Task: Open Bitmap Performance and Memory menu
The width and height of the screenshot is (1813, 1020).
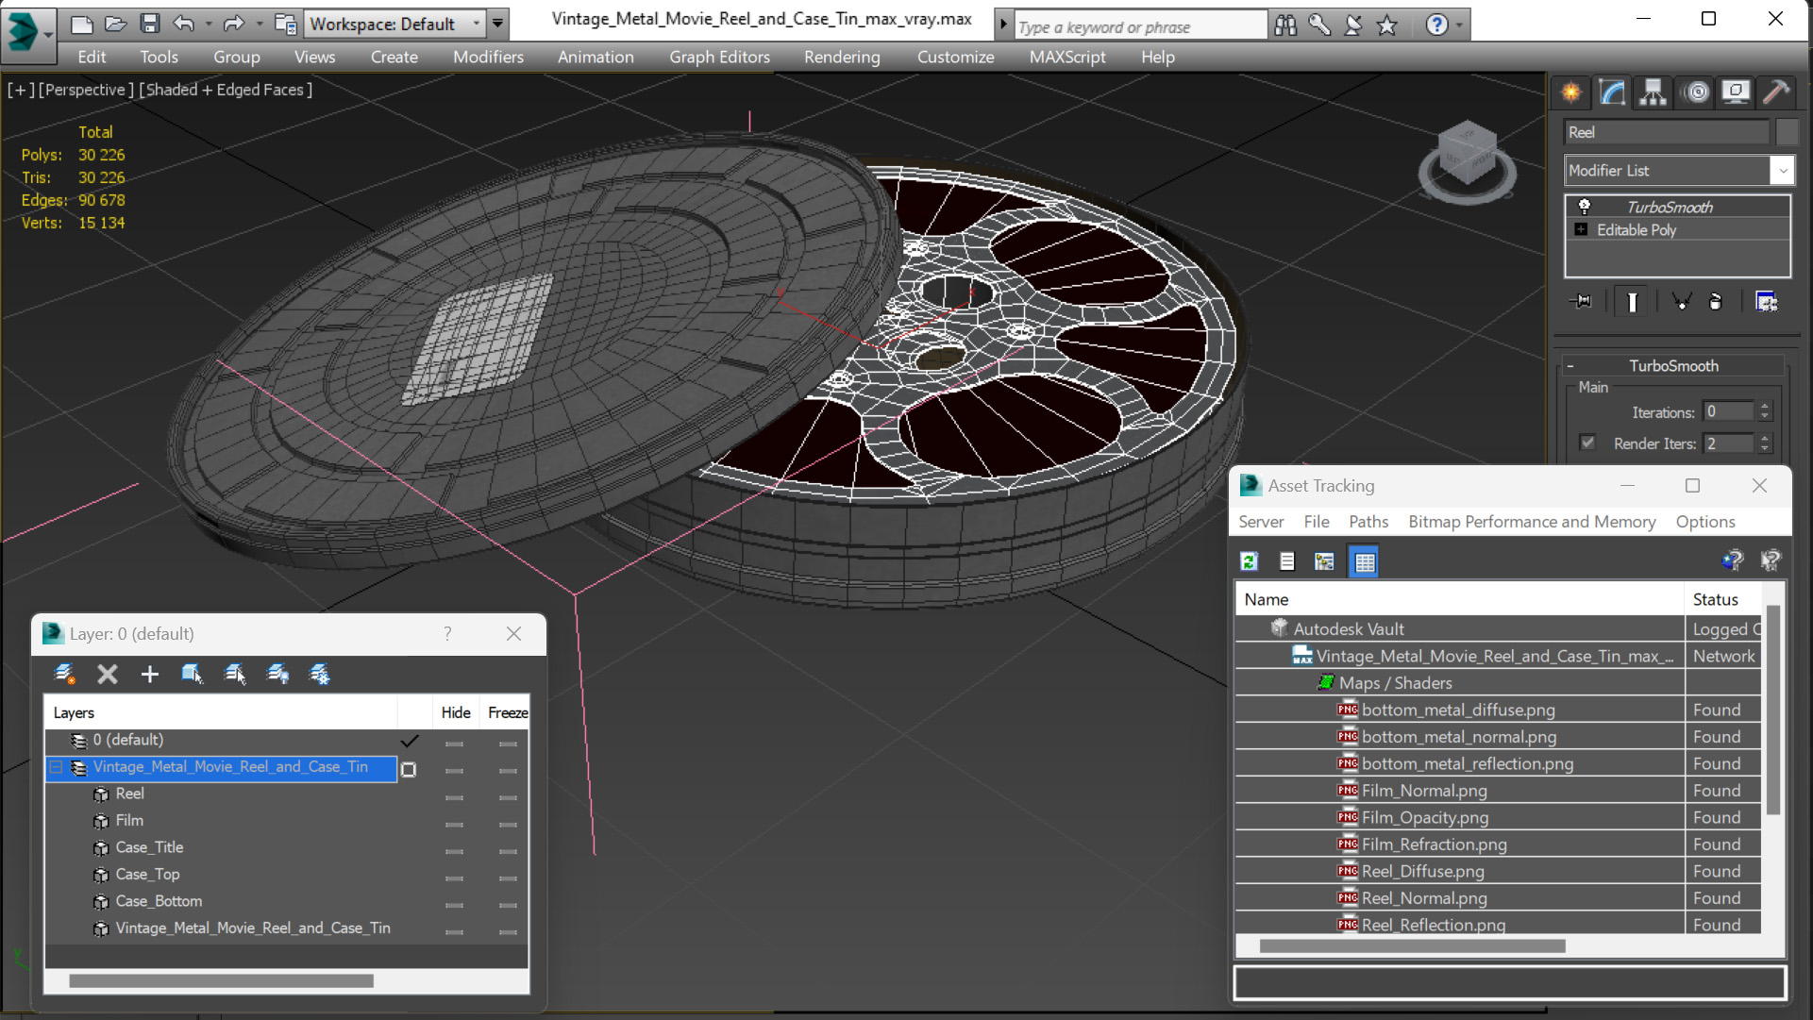Action: (x=1531, y=522)
